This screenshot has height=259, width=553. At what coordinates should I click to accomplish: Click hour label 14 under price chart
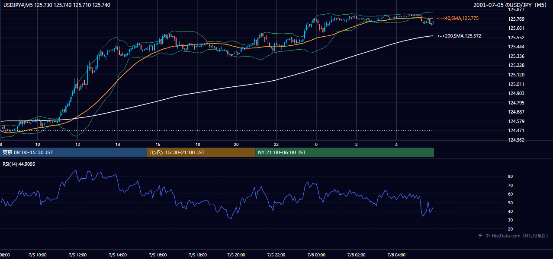(117, 144)
